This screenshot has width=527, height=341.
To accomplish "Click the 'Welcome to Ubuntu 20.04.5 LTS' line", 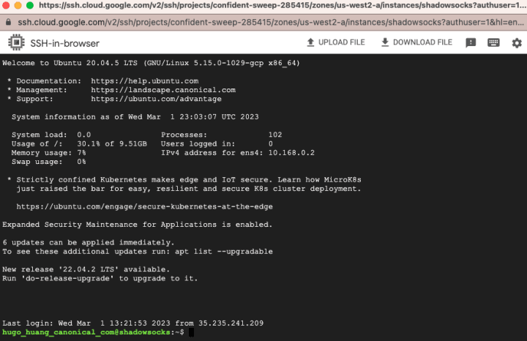I will pyautogui.click(x=151, y=63).
